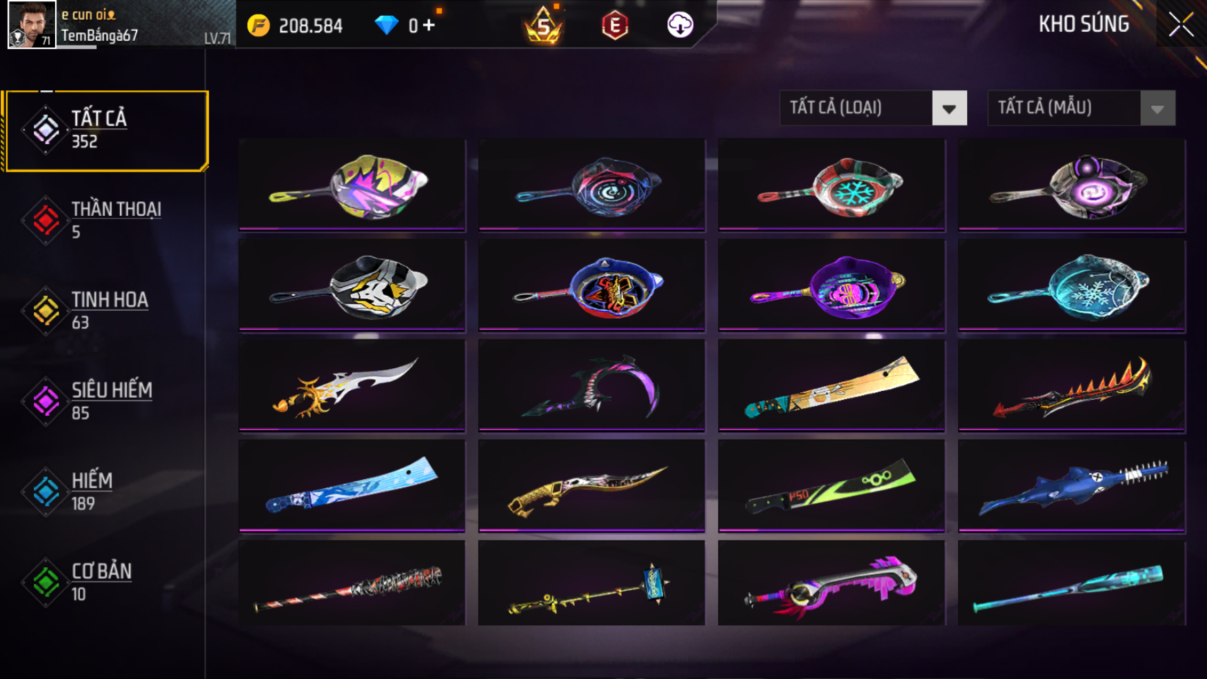
Task: Select the Siêu Hiếm rarity filter
Action: pyautogui.click(x=103, y=401)
